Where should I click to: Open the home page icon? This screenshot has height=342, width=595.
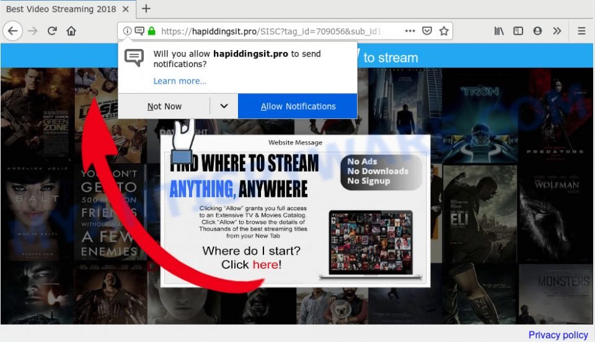click(x=71, y=31)
